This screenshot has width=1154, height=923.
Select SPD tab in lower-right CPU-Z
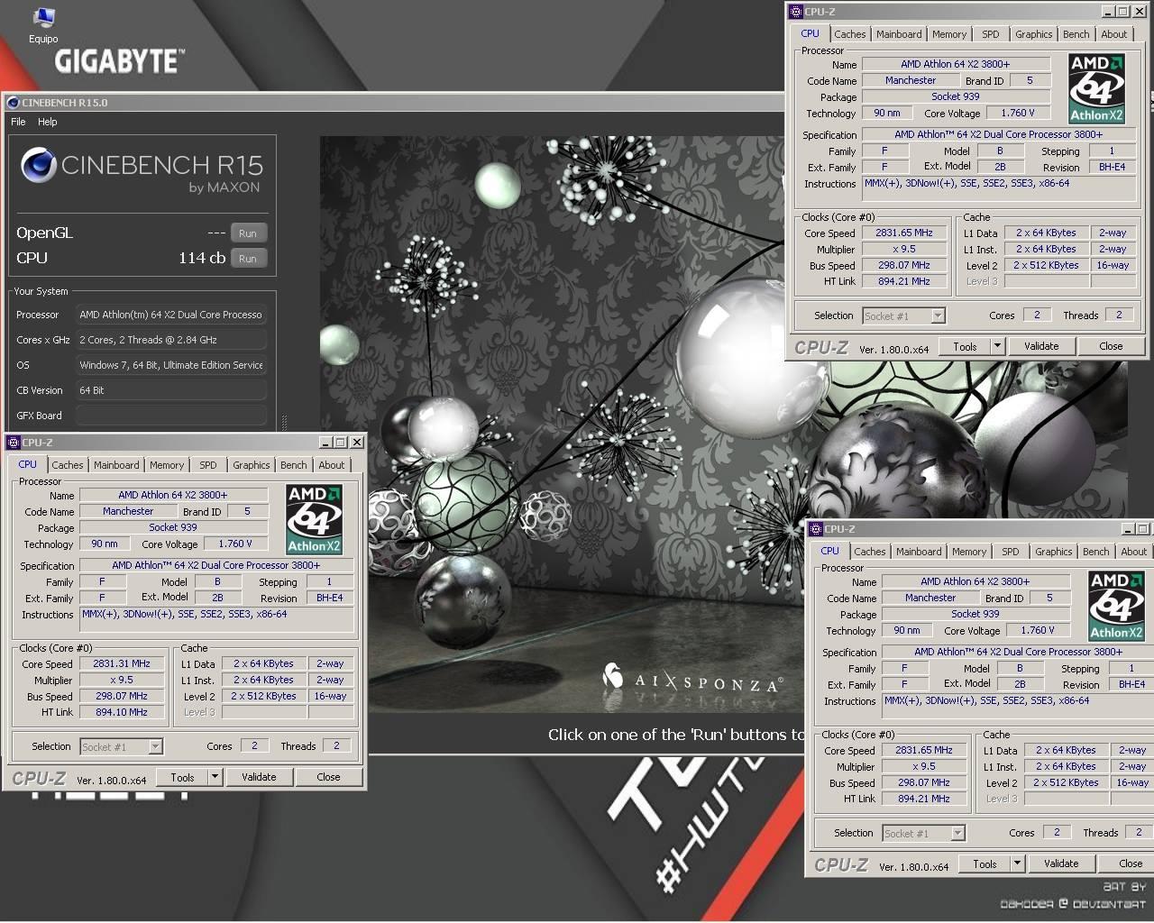click(1011, 552)
